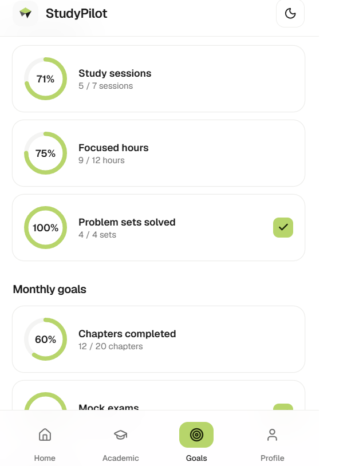Open the Mock exams goal card
The width and height of the screenshot is (355, 466).
point(159,395)
